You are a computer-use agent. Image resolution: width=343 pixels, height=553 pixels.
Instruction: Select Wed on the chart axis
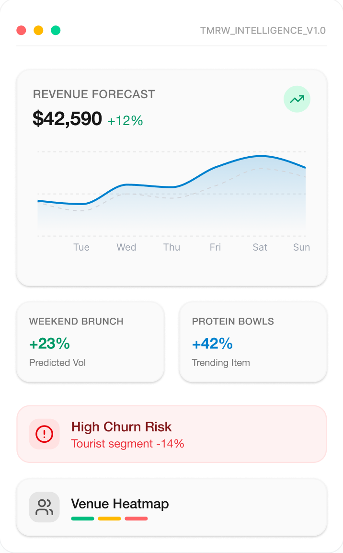pyautogui.click(x=126, y=247)
